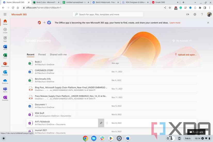Dismiss the Office app announcement banner

[x=208, y=23]
